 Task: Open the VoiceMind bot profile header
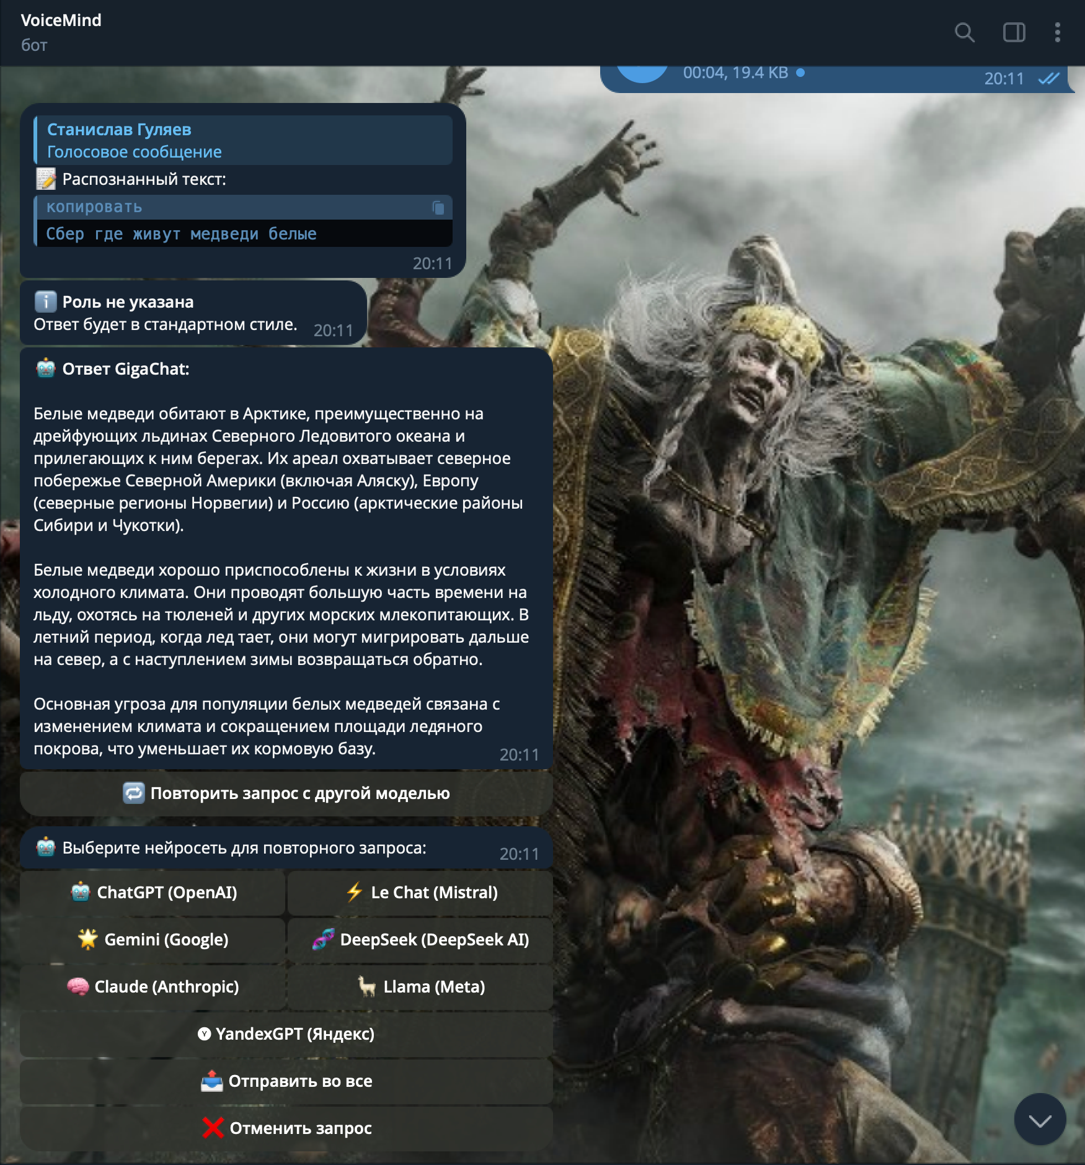pyautogui.click(x=61, y=32)
